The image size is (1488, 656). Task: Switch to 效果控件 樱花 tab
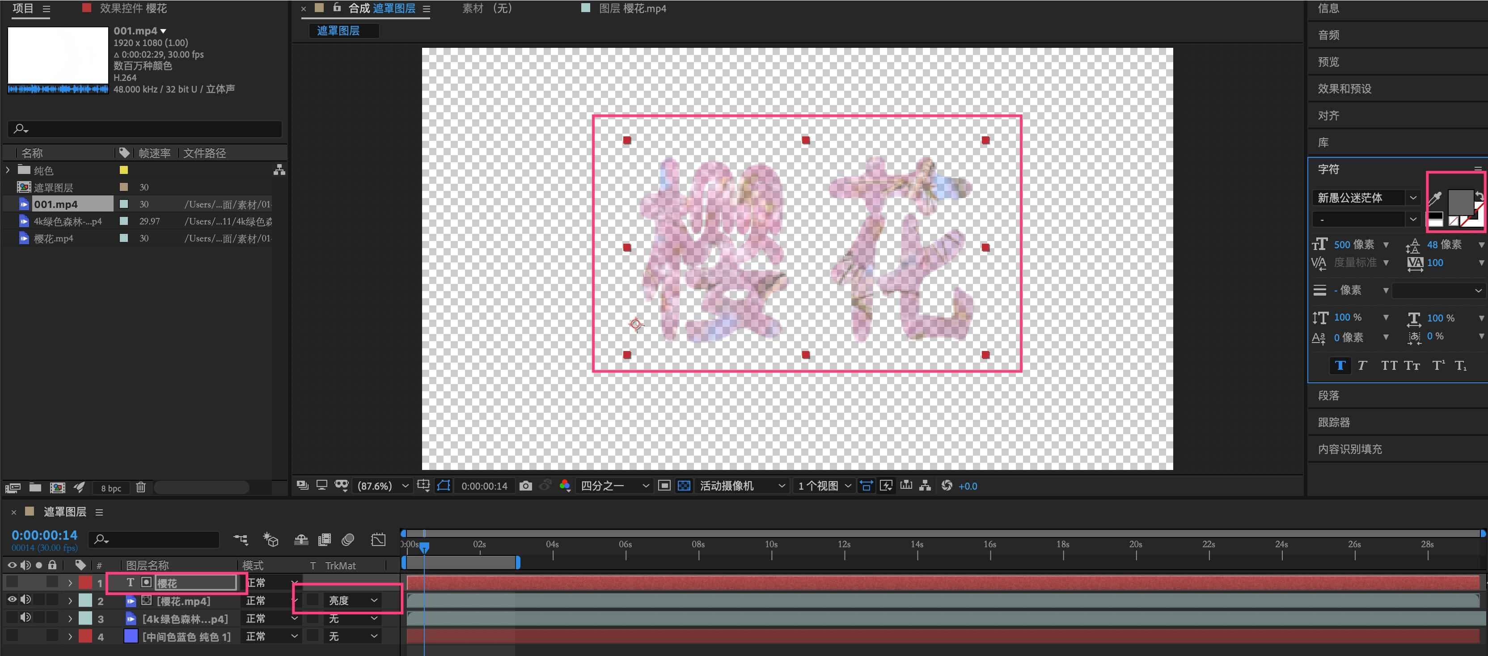coord(132,8)
